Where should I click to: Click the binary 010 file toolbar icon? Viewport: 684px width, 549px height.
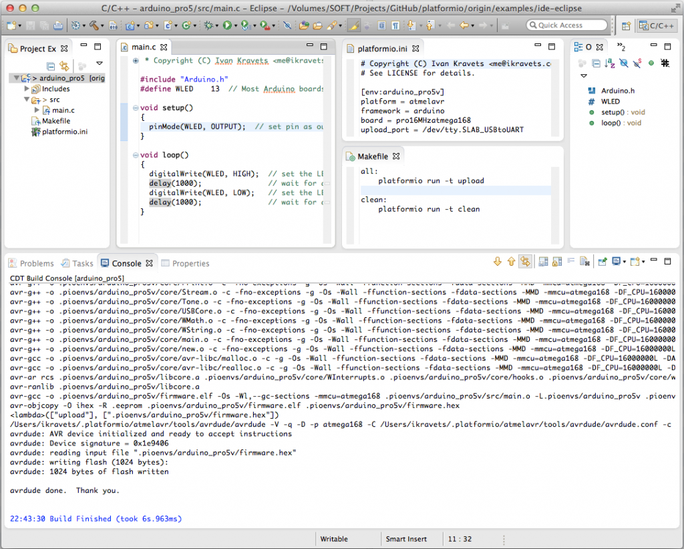[x=113, y=26]
